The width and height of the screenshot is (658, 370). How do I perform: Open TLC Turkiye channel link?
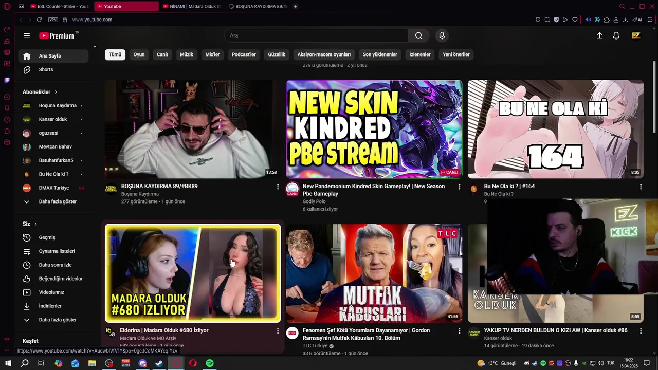tap(315, 346)
